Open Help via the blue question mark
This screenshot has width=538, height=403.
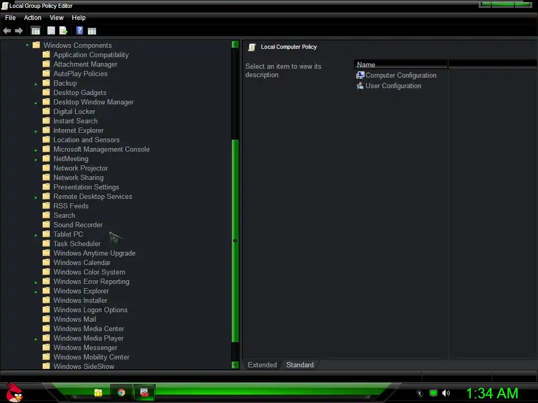click(x=80, y=30)
